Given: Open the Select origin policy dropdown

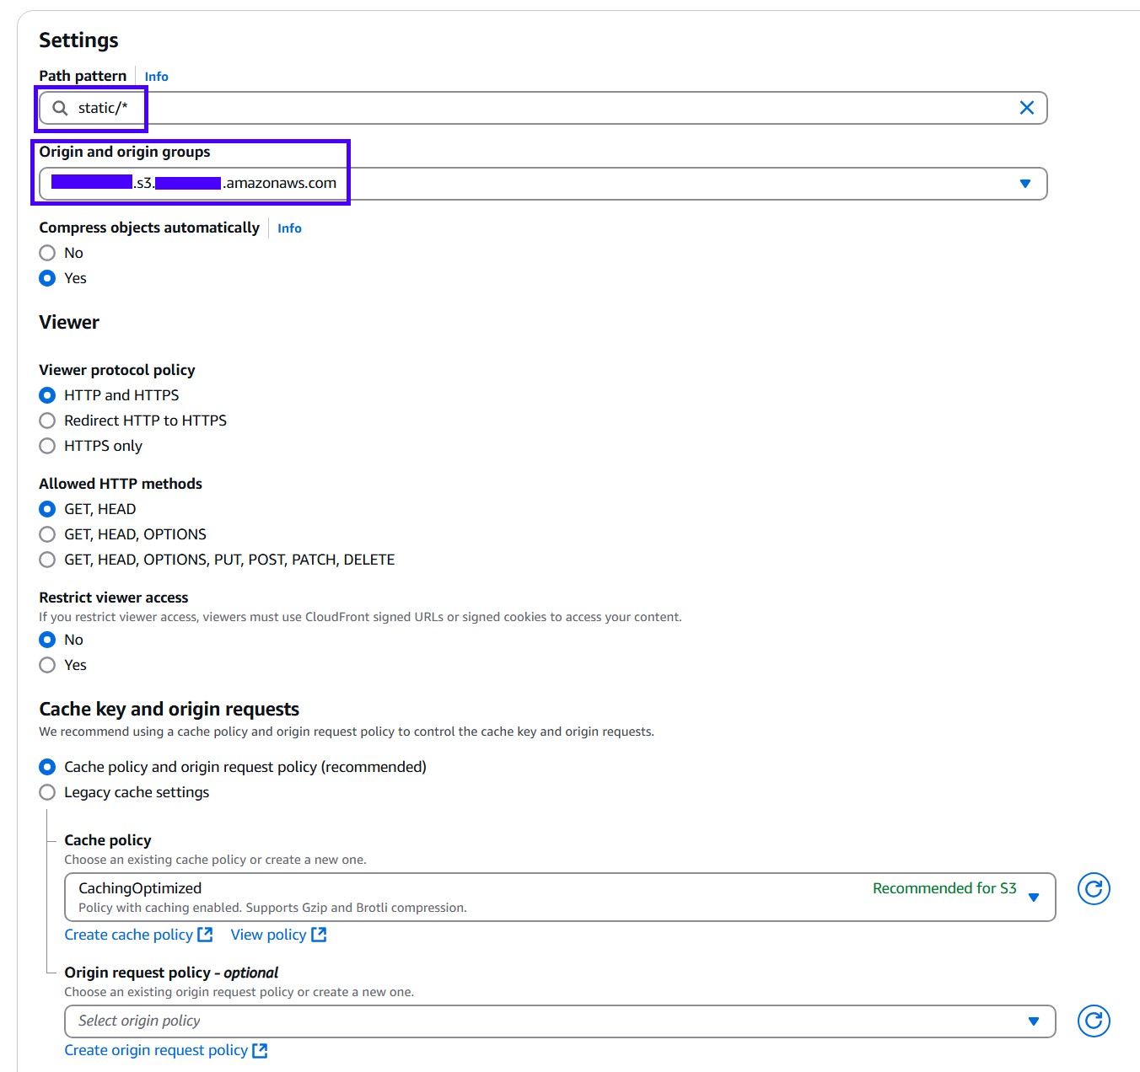Looking at the screenshot, I should pyautogui.click(x=1034, y=1021).
